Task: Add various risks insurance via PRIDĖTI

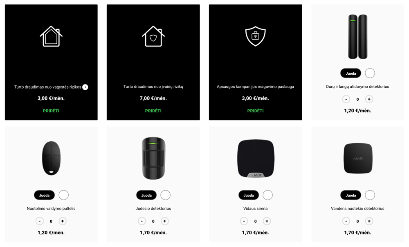Action: point(153,111)
